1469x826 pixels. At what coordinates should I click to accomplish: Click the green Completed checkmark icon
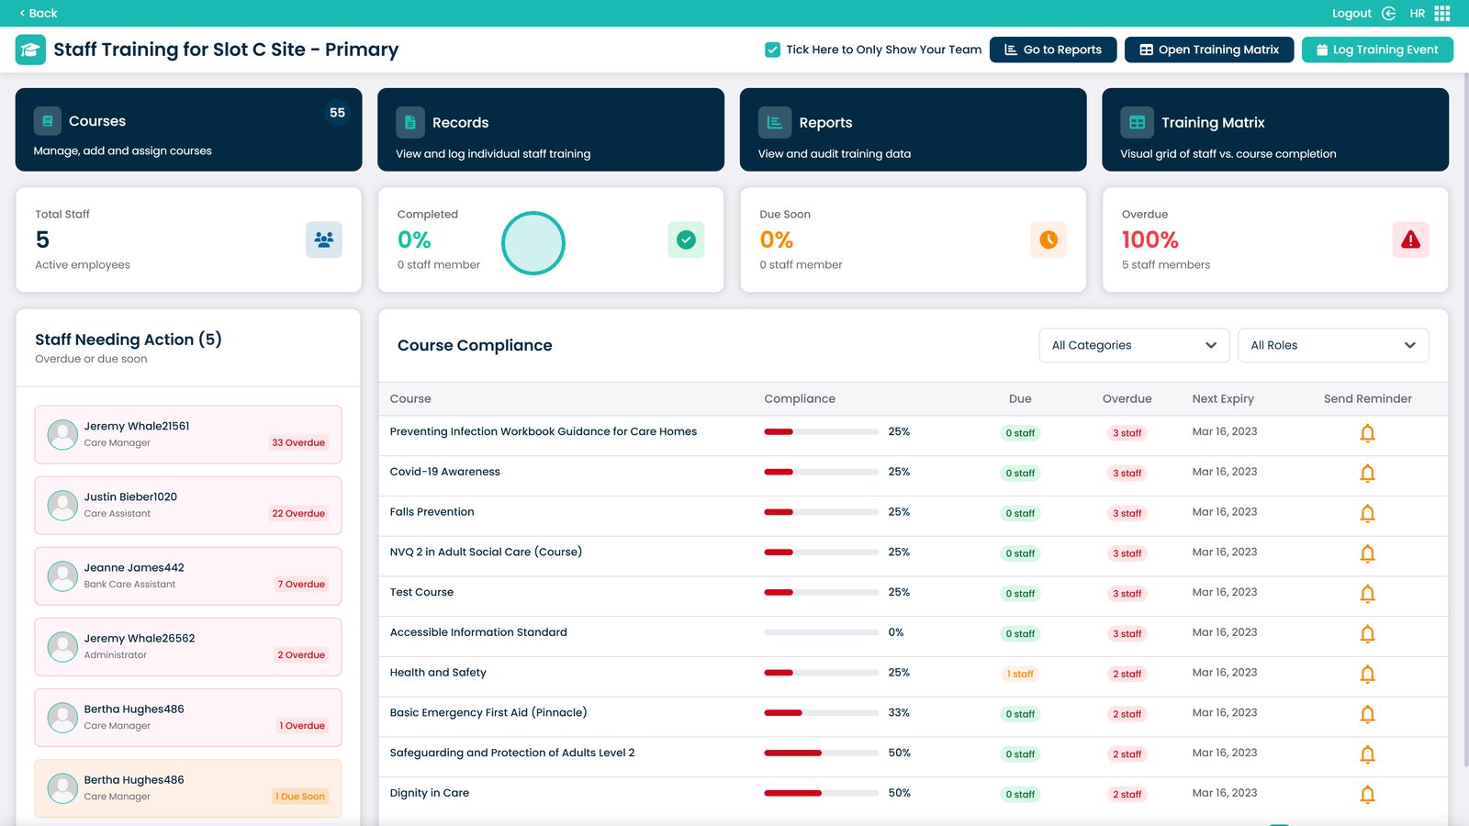(686, 240)
